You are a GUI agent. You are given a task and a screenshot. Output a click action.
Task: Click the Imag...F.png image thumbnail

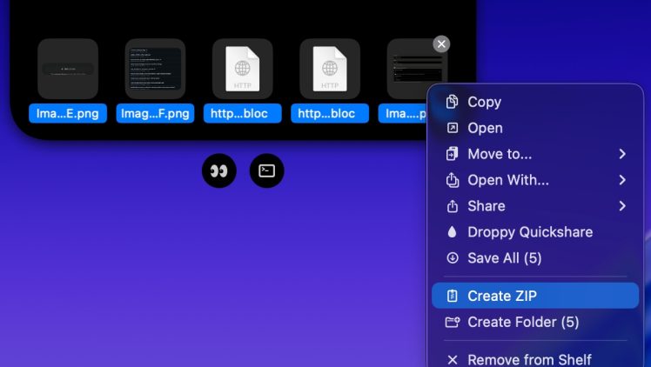(155, 69)
